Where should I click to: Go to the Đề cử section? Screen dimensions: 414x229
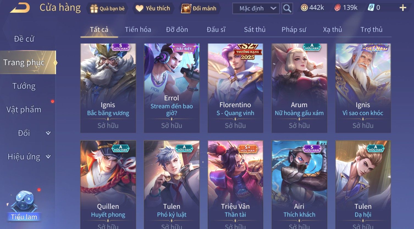(x=24, y=39)
